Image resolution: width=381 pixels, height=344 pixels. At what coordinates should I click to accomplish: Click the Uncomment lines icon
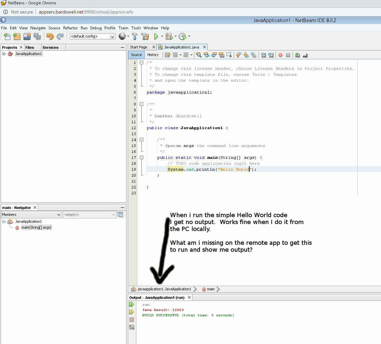[305, 55]
